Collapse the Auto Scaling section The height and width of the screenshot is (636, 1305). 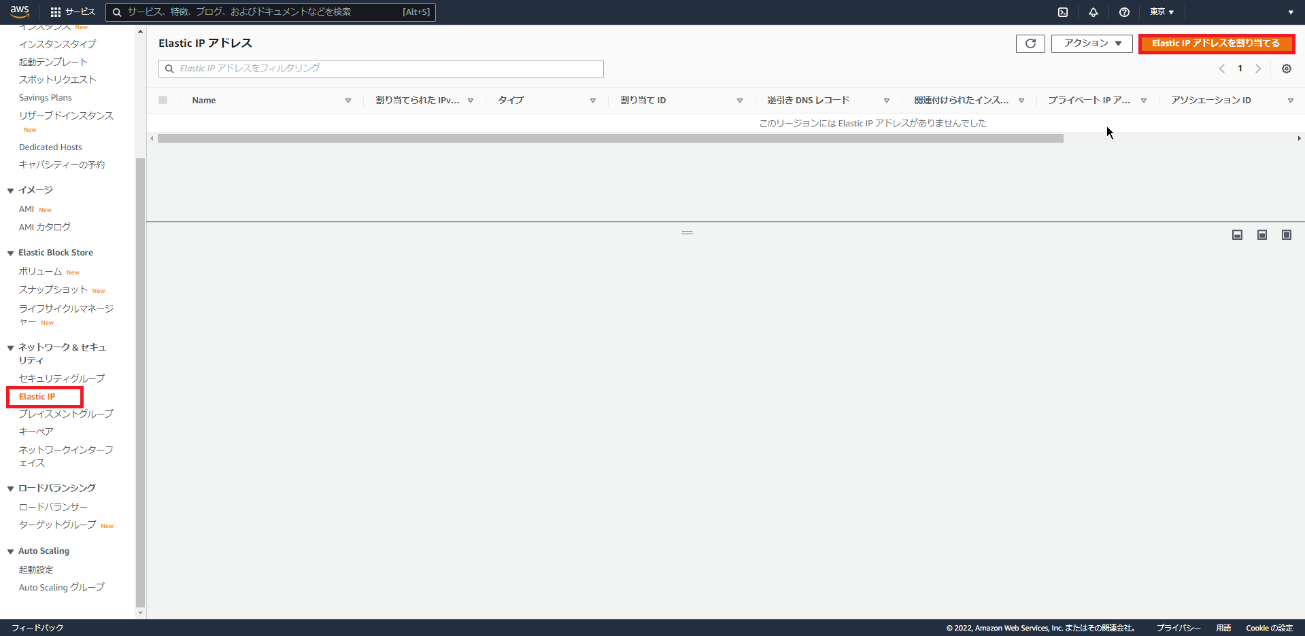click(10, 550)
